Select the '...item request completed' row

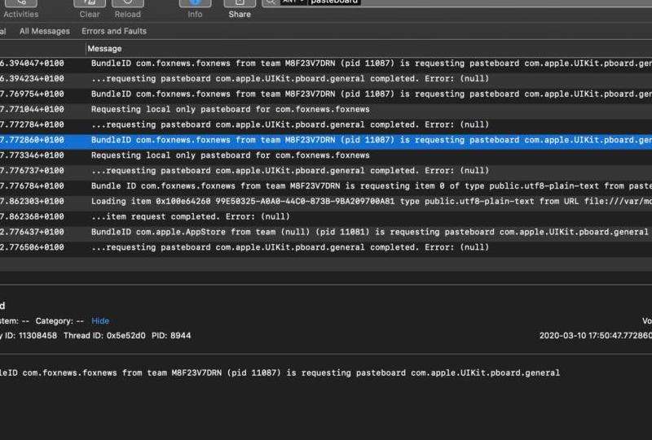326,217
